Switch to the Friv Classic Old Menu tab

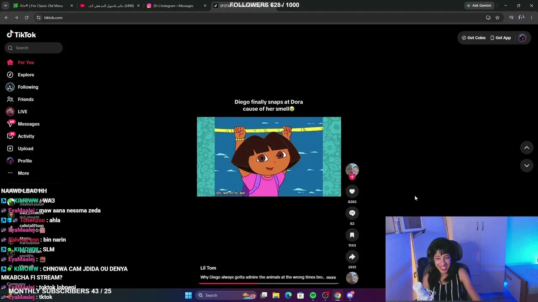pyautogui.click(x=42, y=6)
